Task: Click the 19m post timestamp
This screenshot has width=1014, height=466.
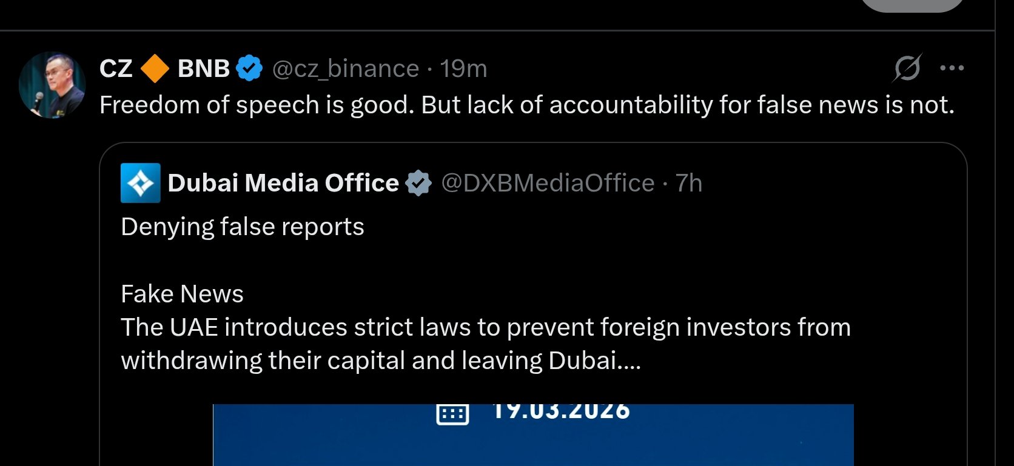Action: (x=463, y=68)
